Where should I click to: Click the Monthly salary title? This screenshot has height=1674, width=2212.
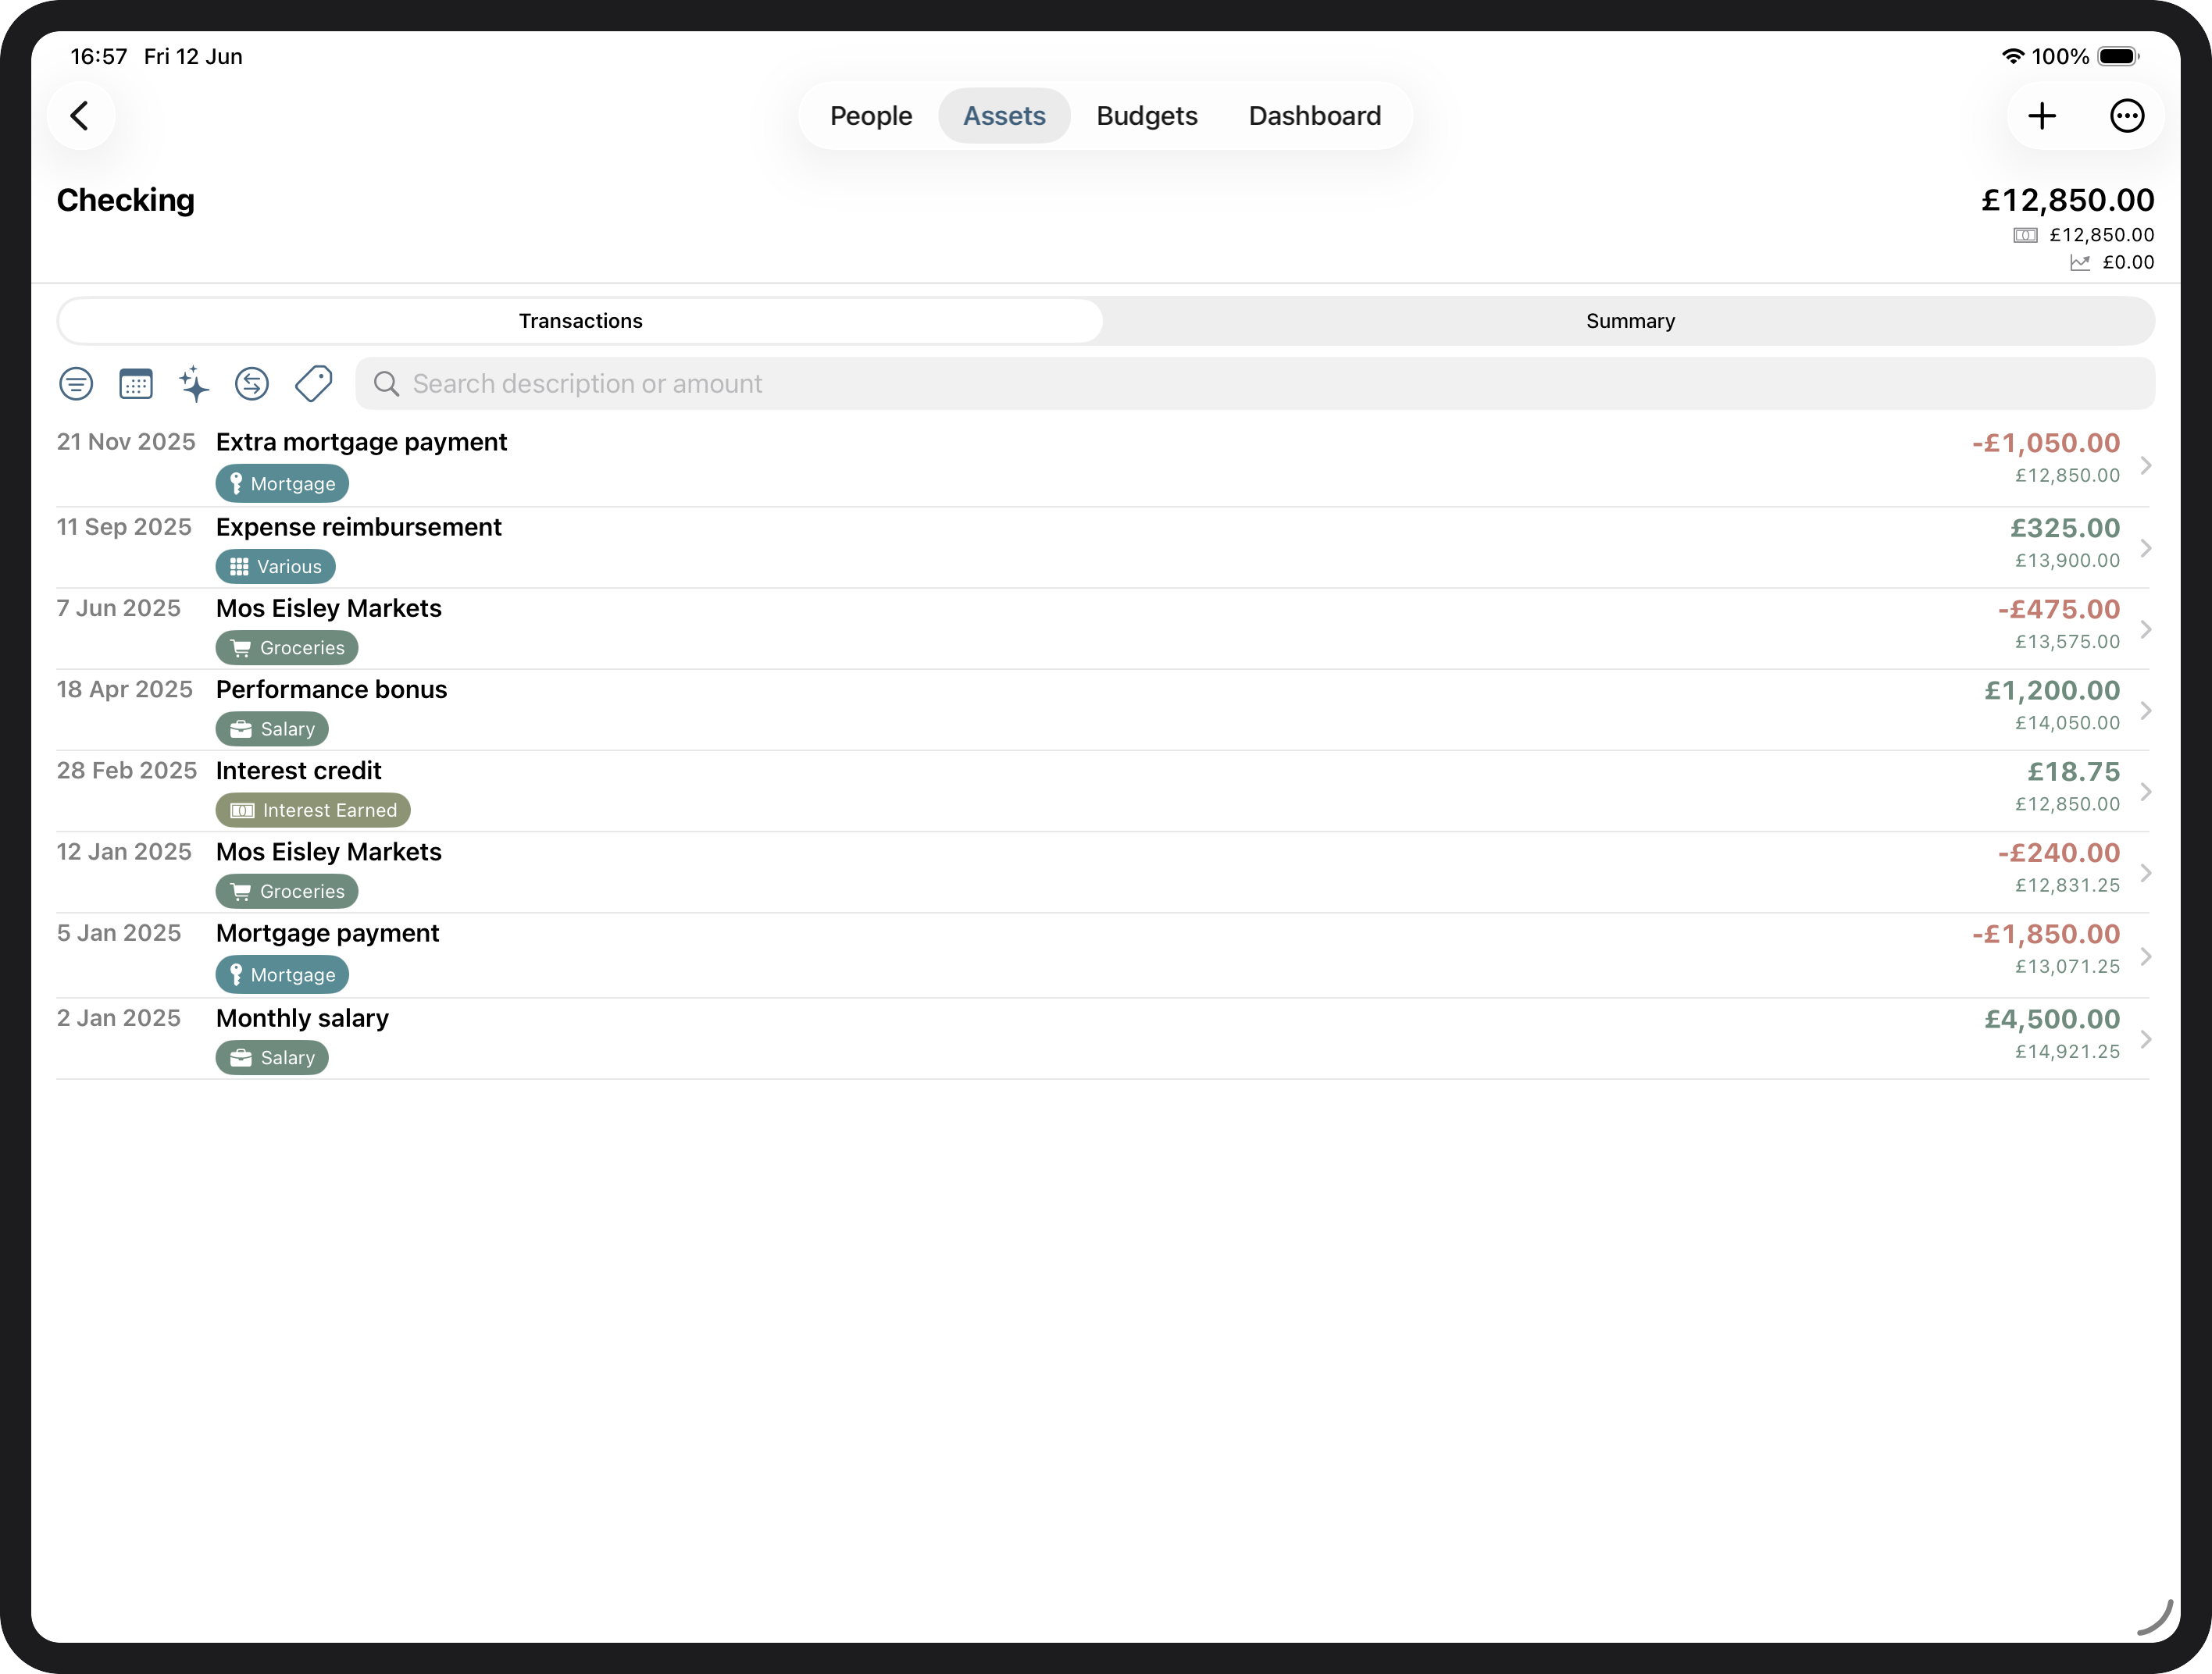[302, 1018]
